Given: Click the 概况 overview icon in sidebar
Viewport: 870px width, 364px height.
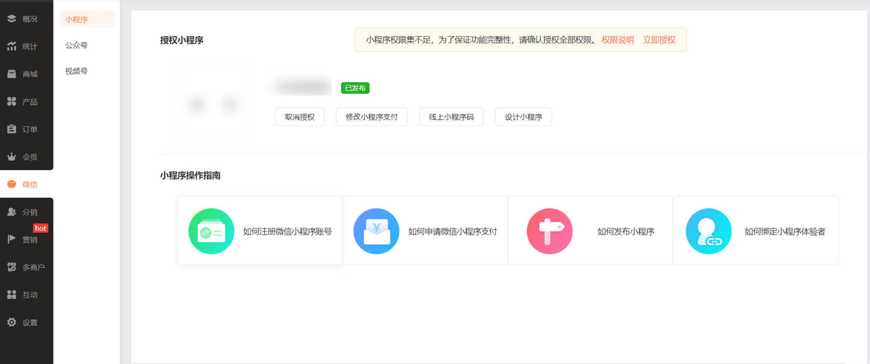Looking at the screenshot, I should pyautogui.click(x=12, y=19).
